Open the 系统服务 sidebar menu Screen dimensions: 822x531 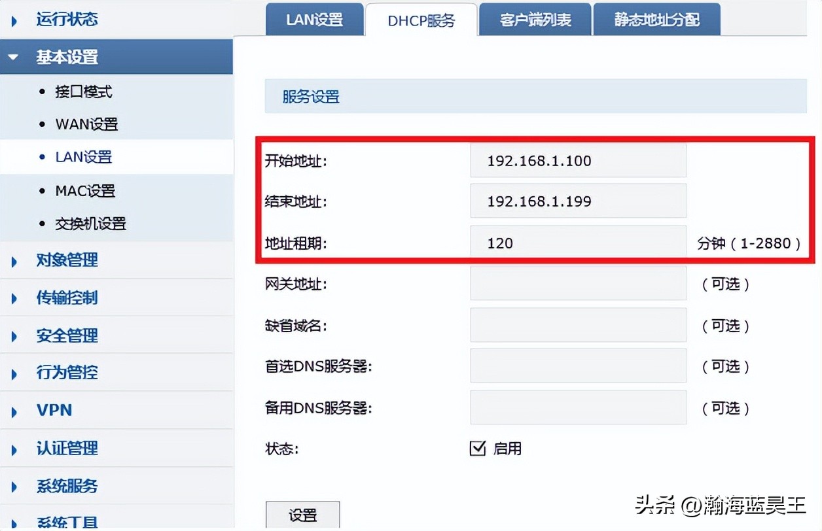65,486
